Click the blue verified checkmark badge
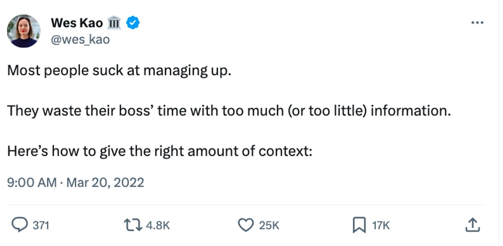503x246 pixels. point(134,23)
